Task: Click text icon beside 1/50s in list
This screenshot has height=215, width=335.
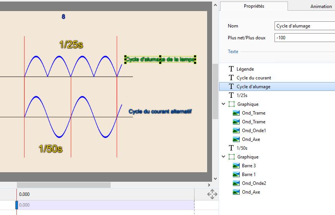Action: click(231, 148)
